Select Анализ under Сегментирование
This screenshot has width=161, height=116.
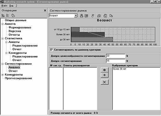tap(14, 67)
